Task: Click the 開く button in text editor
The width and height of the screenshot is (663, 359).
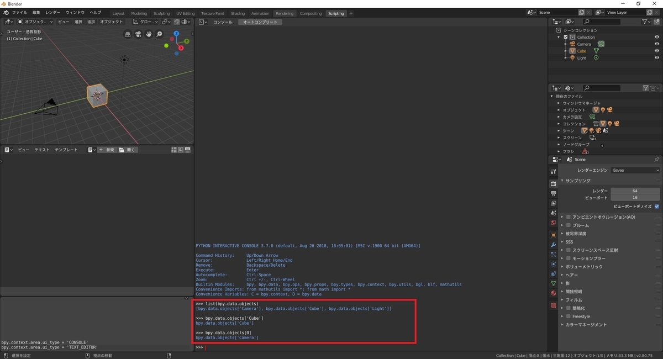Action: [127, 150]
